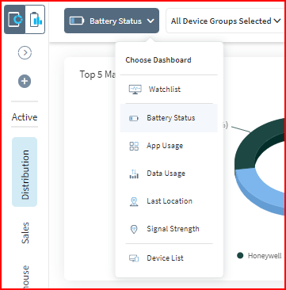Select Data Usage dashboard

pos(169,174)
